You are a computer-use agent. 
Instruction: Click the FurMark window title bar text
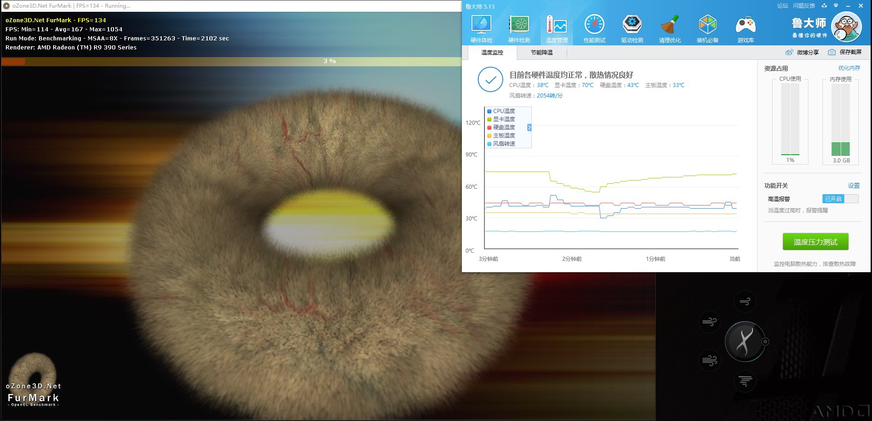tap(71, 6)
